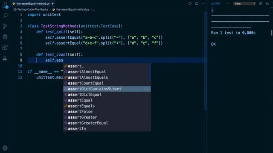Open the Code output channel dropdown
Image resolution: width=273 pixels, height=153 pixels.
244,4
